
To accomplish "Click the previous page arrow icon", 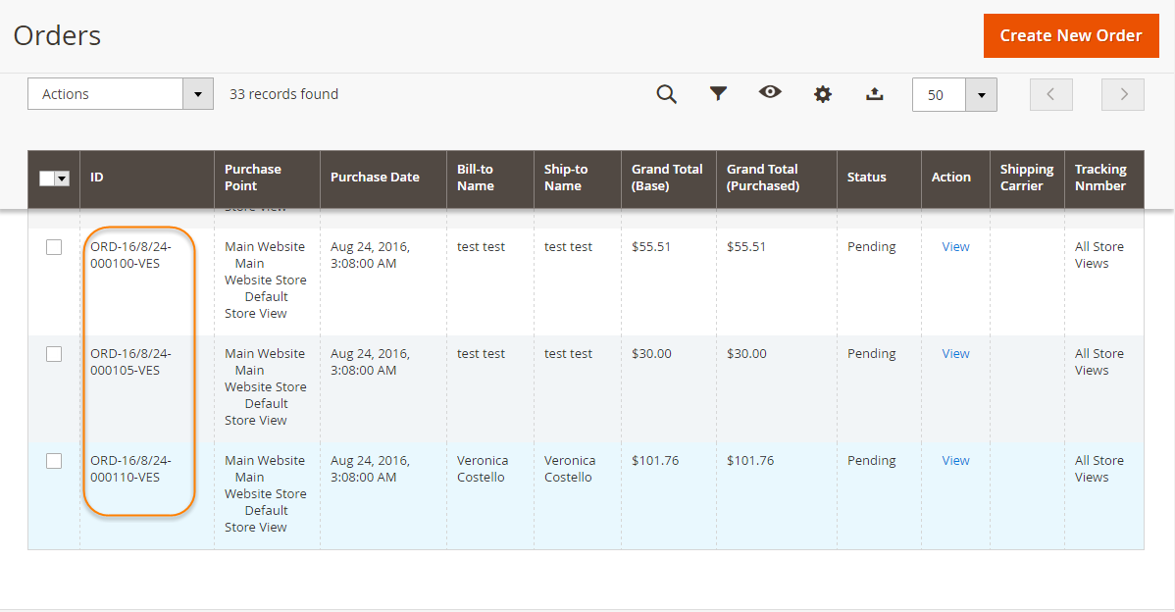I will tap(1050, 94).
